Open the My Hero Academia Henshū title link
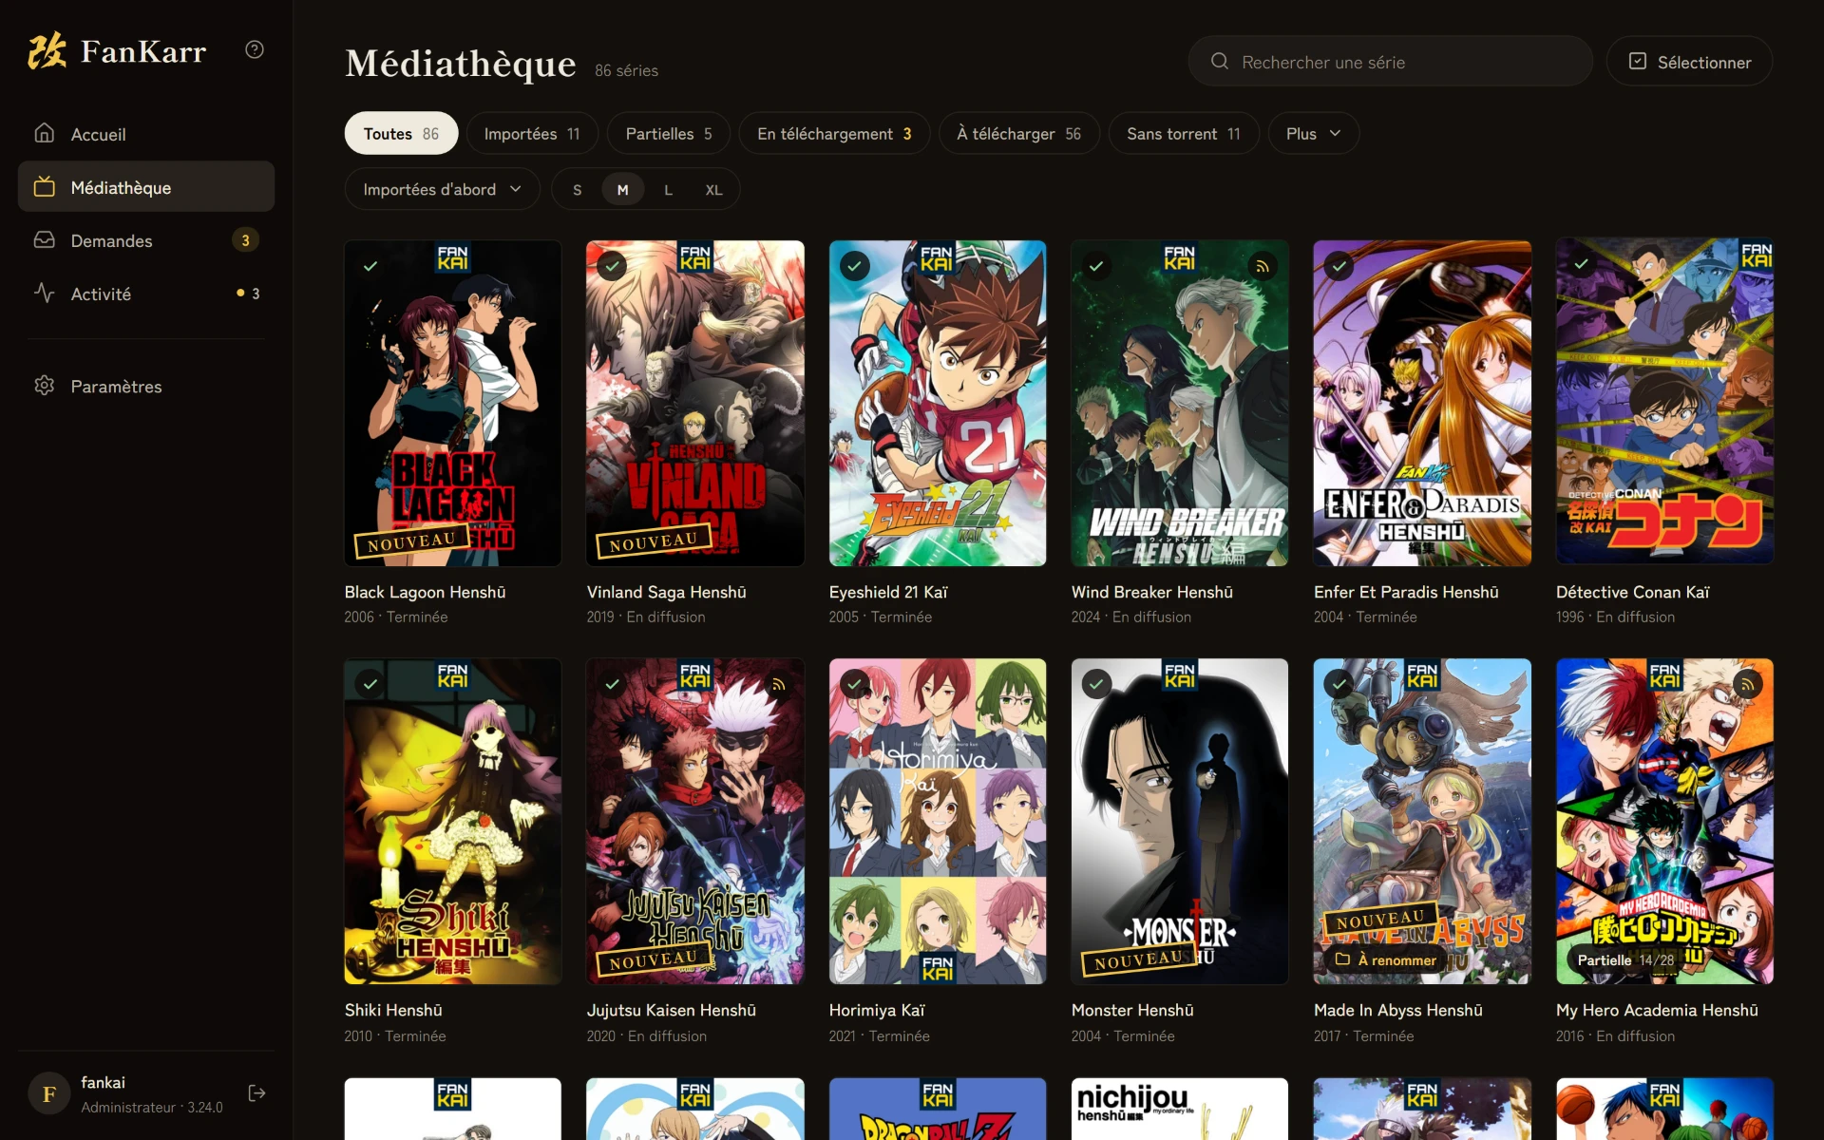 1657,1010
